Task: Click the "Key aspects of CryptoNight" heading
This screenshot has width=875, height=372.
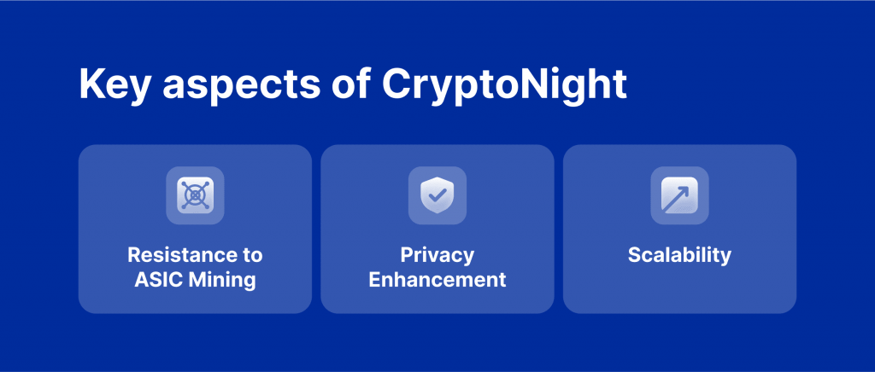Action: [353, 84]
